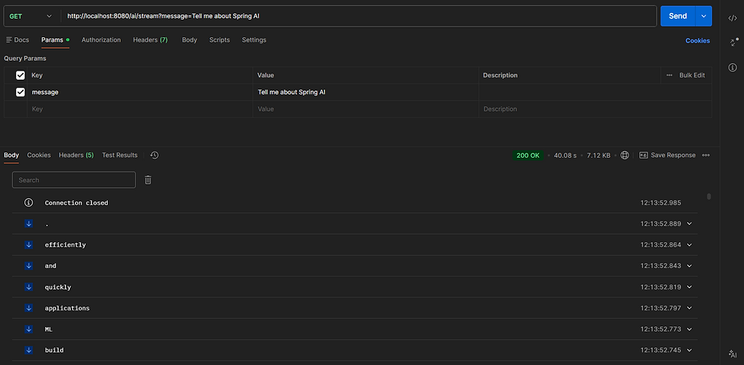Switch to the request Body tab
The width and height of the screenshot is (744, 365).
189,39
